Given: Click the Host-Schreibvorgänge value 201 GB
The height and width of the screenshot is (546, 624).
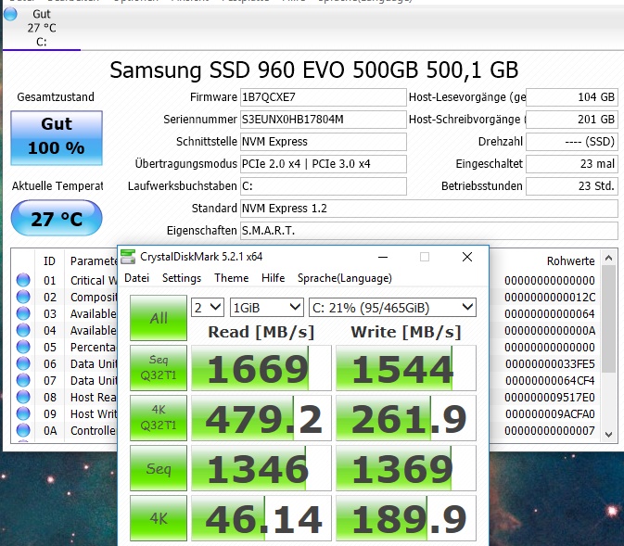Looking at the screenshot, I should coord(572,120).
